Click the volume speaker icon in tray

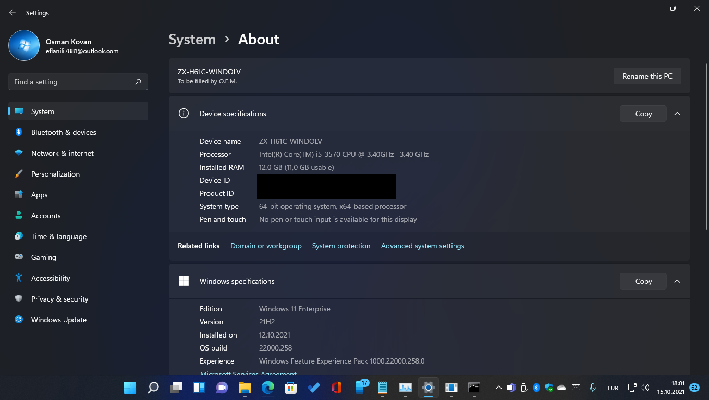coord(645,387)
